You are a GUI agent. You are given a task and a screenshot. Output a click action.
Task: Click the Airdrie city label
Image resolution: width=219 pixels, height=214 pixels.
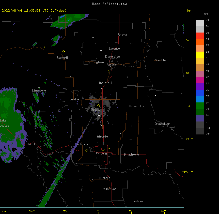[103, 136]
